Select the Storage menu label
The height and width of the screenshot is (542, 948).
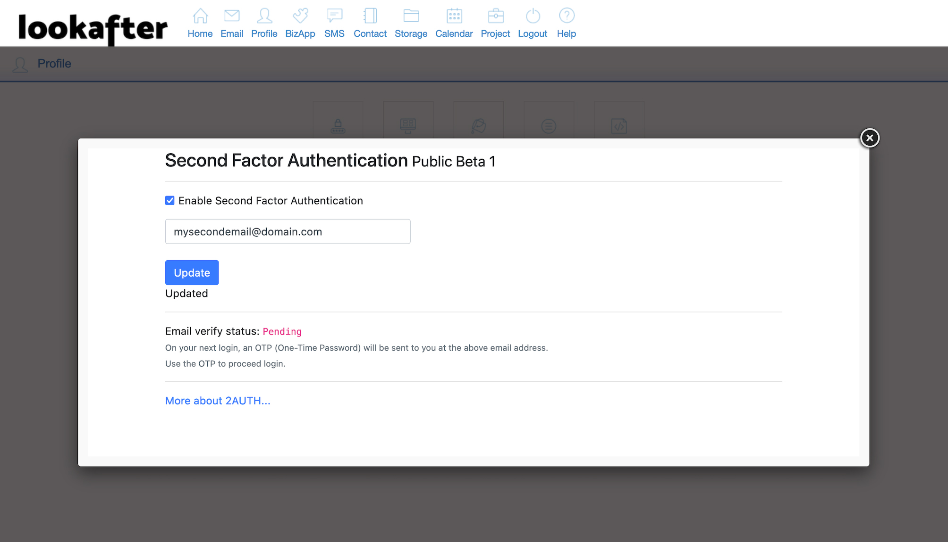pyautogui.click(x=411, y=34)
